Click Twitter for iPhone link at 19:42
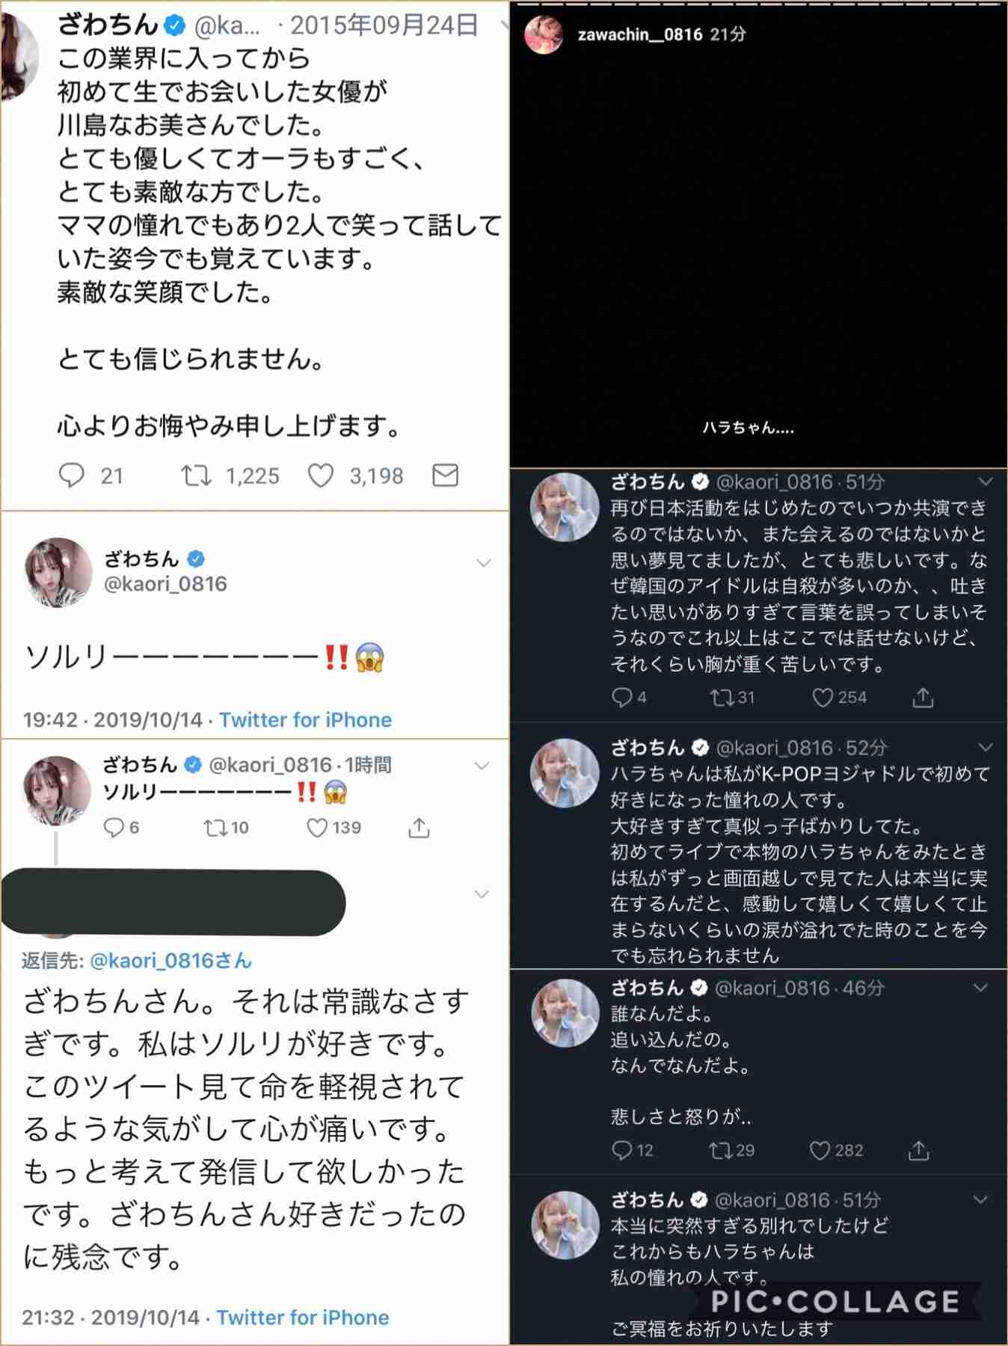This screenshot has height=1346, width=1008. point(305,720)
